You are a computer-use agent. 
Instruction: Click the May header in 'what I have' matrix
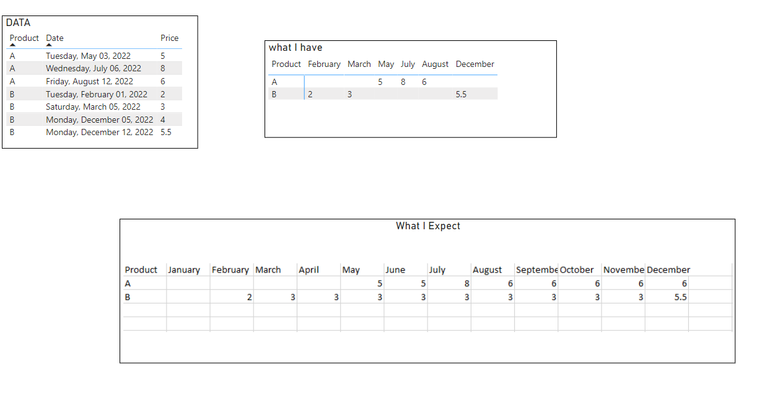click(386, 64)
